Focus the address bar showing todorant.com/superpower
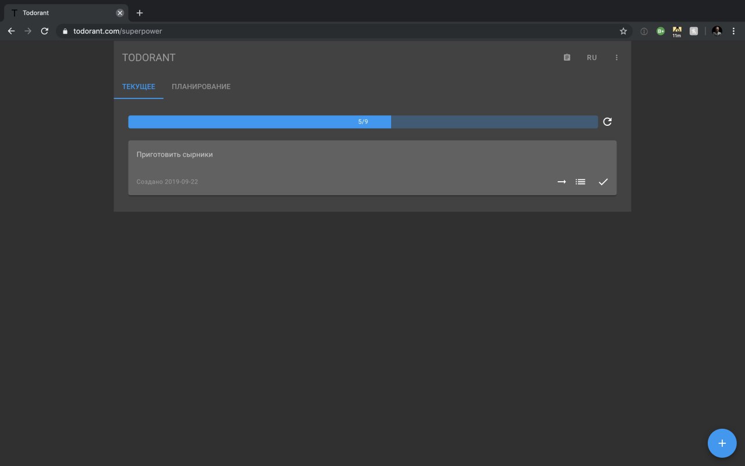This screenshot has height=466, width=745. click(x=343, y=31)
